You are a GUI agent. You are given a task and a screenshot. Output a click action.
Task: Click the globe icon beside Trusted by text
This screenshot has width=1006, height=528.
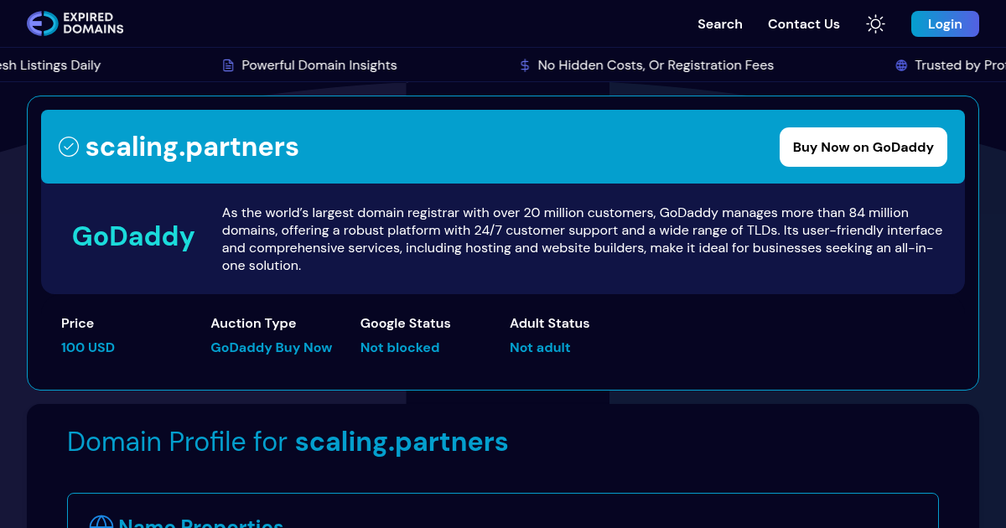900,65
